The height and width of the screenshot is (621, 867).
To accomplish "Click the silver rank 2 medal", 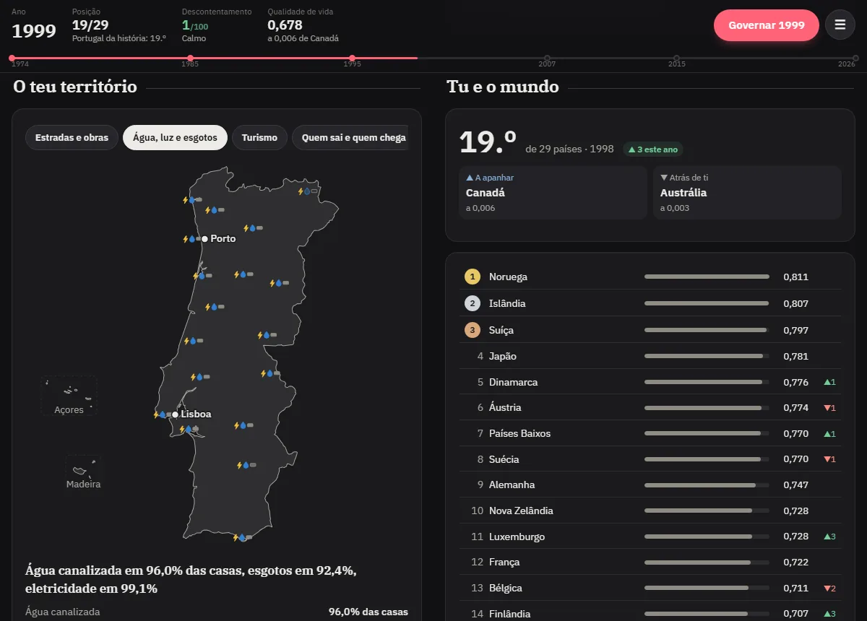I will click(473, 303).
